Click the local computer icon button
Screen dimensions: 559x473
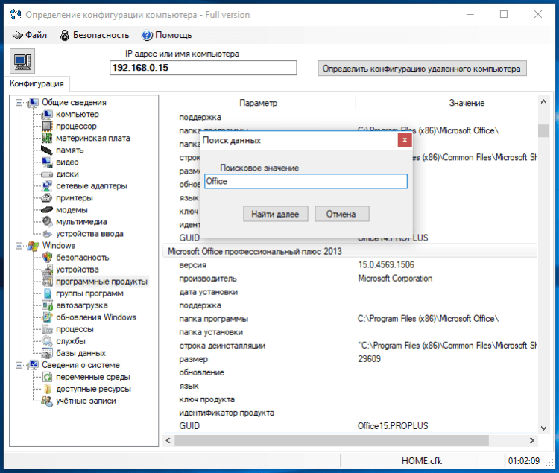22,62
